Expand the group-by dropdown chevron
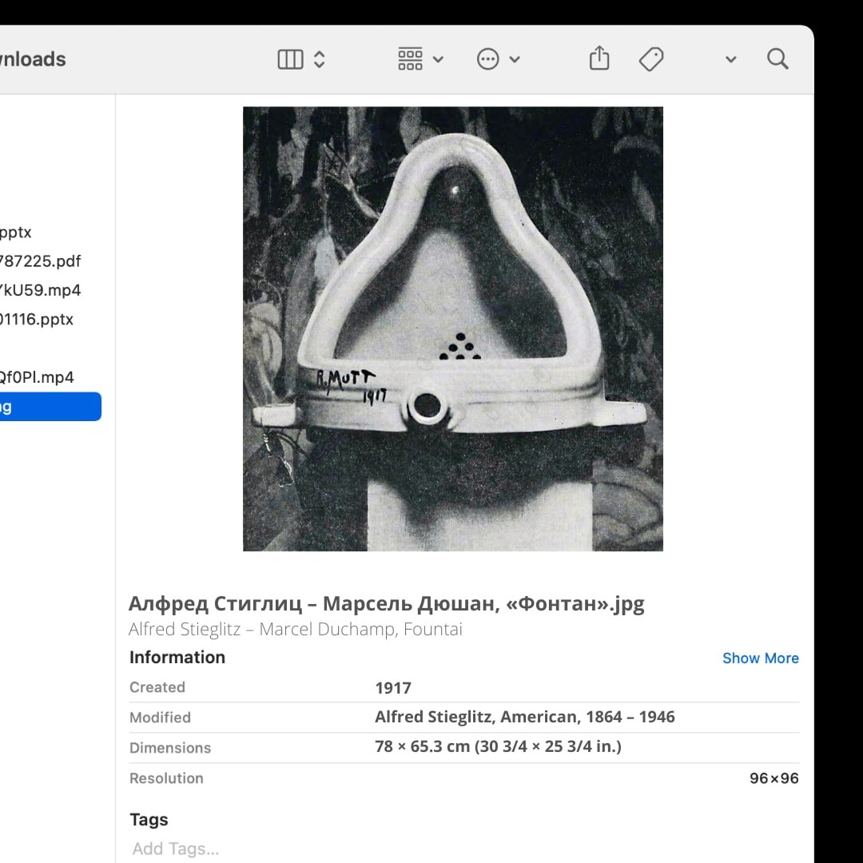The height and width of the screenshot is (863, 863). [x=438, y=59]
